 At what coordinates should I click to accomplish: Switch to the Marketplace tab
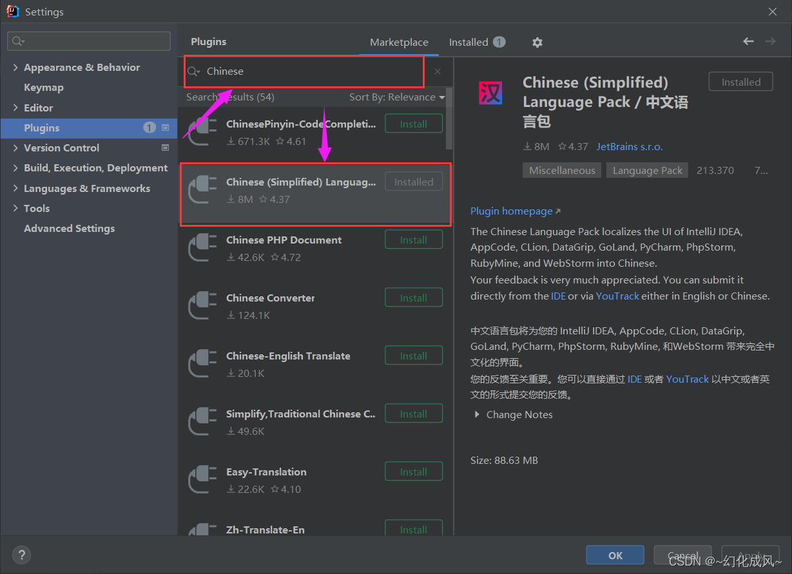[399, 43]
